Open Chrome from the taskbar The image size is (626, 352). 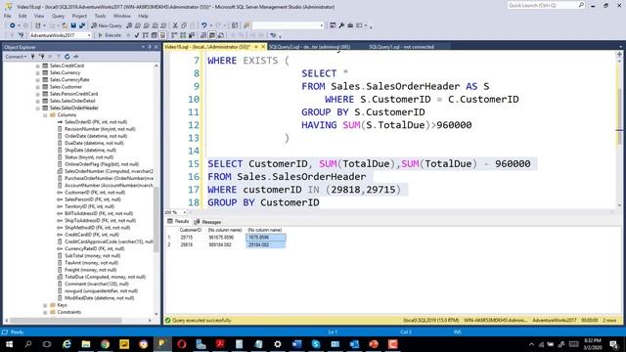pos(105,344)
